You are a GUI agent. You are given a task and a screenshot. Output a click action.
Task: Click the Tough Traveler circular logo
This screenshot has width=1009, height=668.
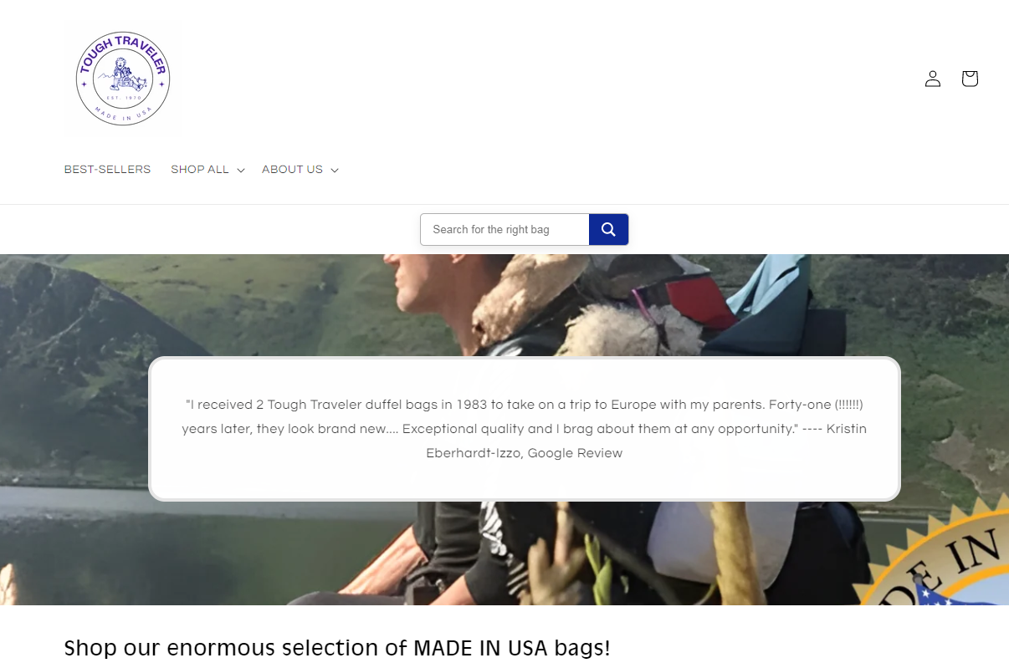pos(123,79)
